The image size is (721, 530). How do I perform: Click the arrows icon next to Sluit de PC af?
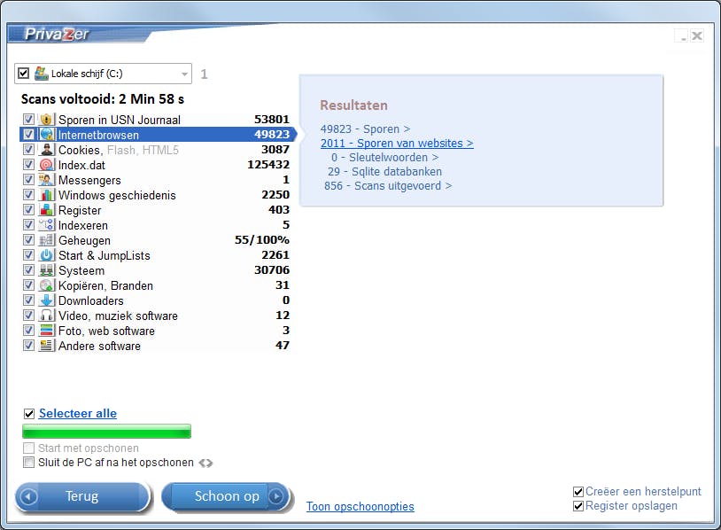(x=205, y=463)
